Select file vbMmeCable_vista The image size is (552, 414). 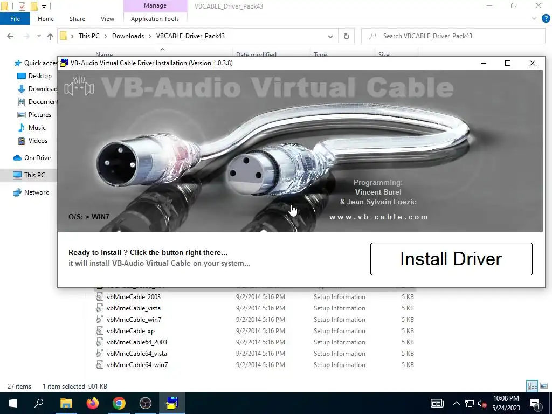[x=134, y=308]
